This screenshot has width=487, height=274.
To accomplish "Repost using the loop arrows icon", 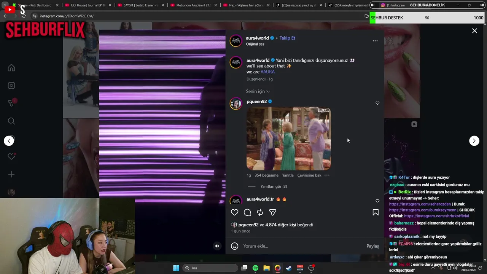I will tap(260, 212).
